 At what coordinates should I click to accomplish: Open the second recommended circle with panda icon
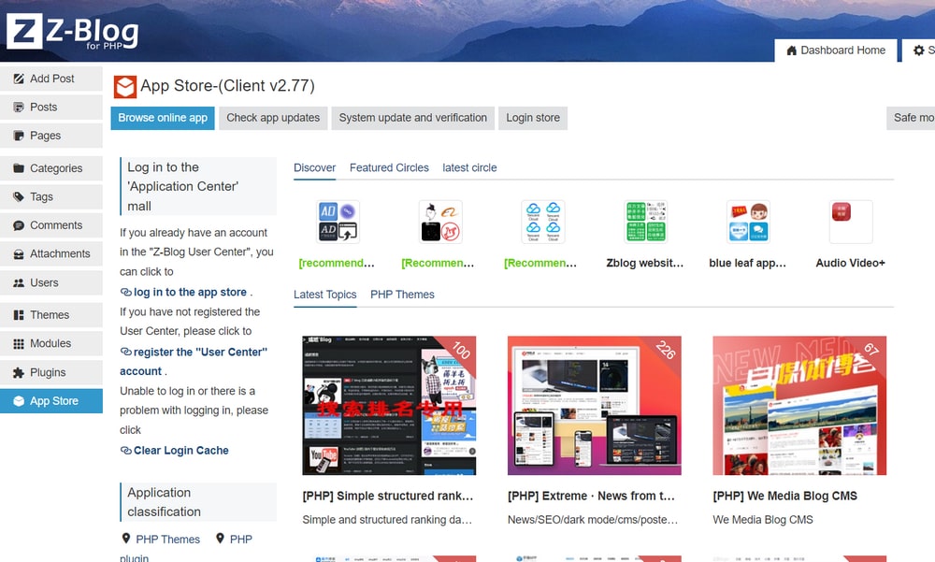[x=440, y=222]
